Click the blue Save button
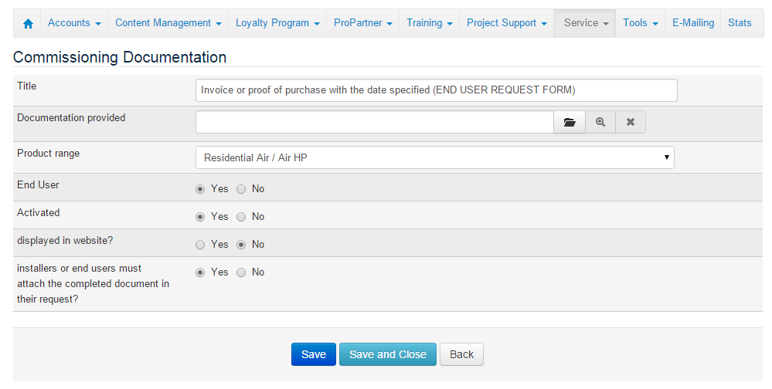Viewport: 772px width, 389px height. [313, 354]
